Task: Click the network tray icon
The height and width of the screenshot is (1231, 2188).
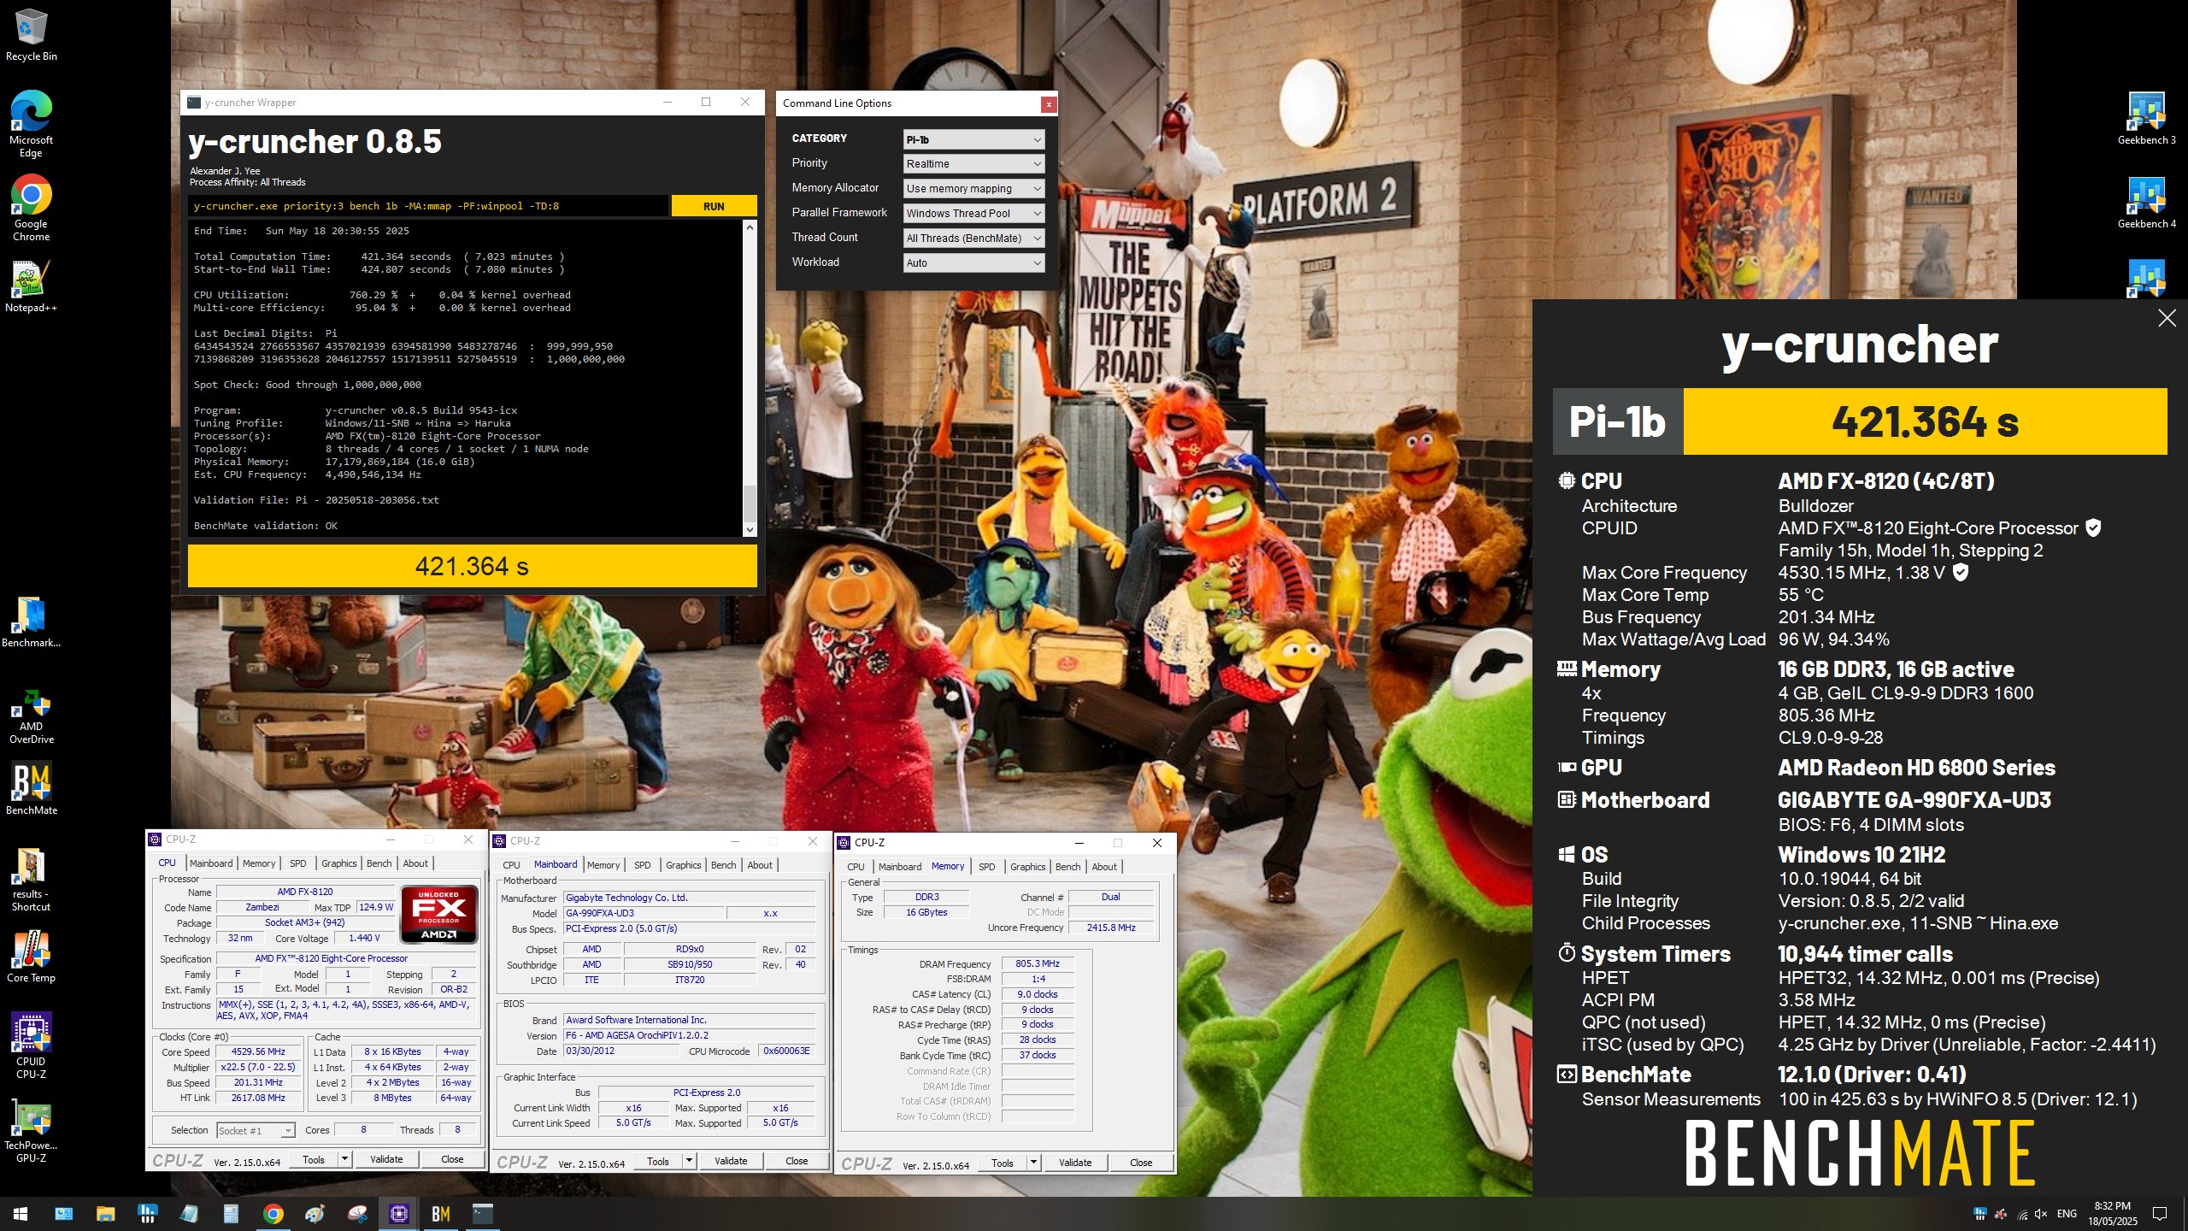Action: pyautogui.click(x=2021, y=1214)
